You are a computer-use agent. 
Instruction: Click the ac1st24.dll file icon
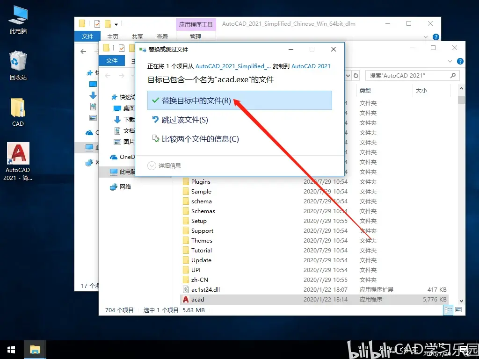[186, 289]
